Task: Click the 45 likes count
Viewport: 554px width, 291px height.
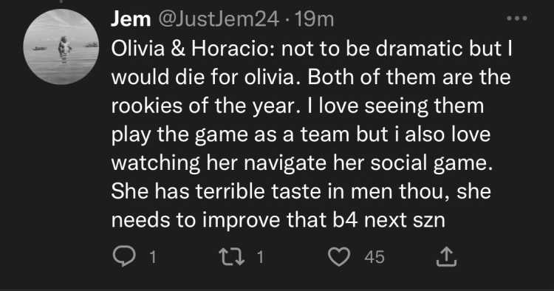Action: [x=375, y=257]
